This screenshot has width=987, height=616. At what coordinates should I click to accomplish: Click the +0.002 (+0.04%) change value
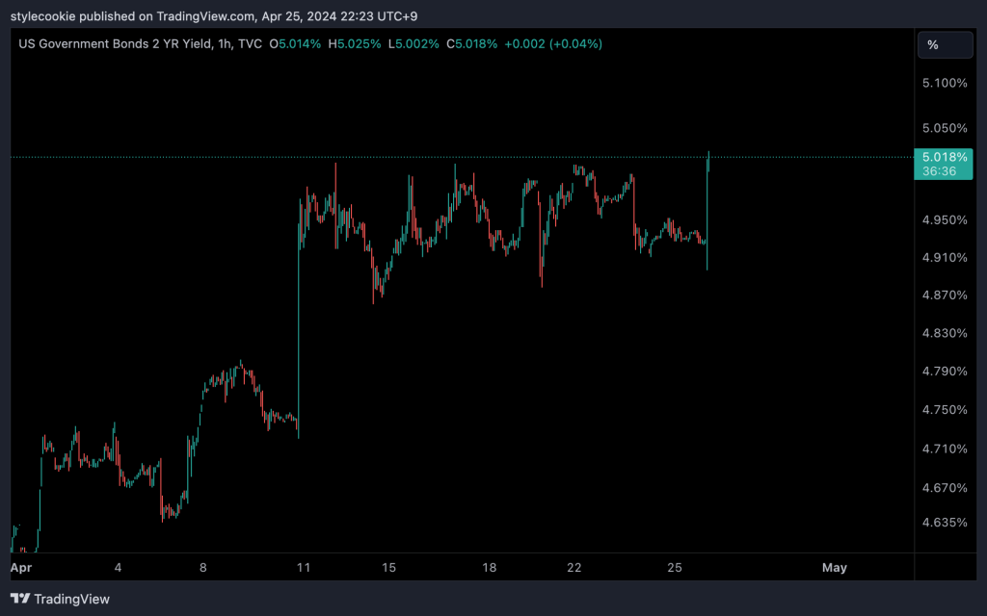(x=553, y=43)
